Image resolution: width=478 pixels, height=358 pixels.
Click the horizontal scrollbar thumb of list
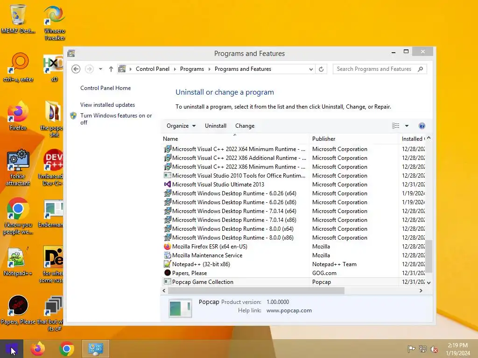pyautogui.click(x=256, y=291)
